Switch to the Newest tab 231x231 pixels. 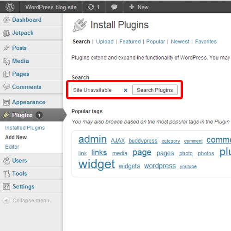point(180,42)
